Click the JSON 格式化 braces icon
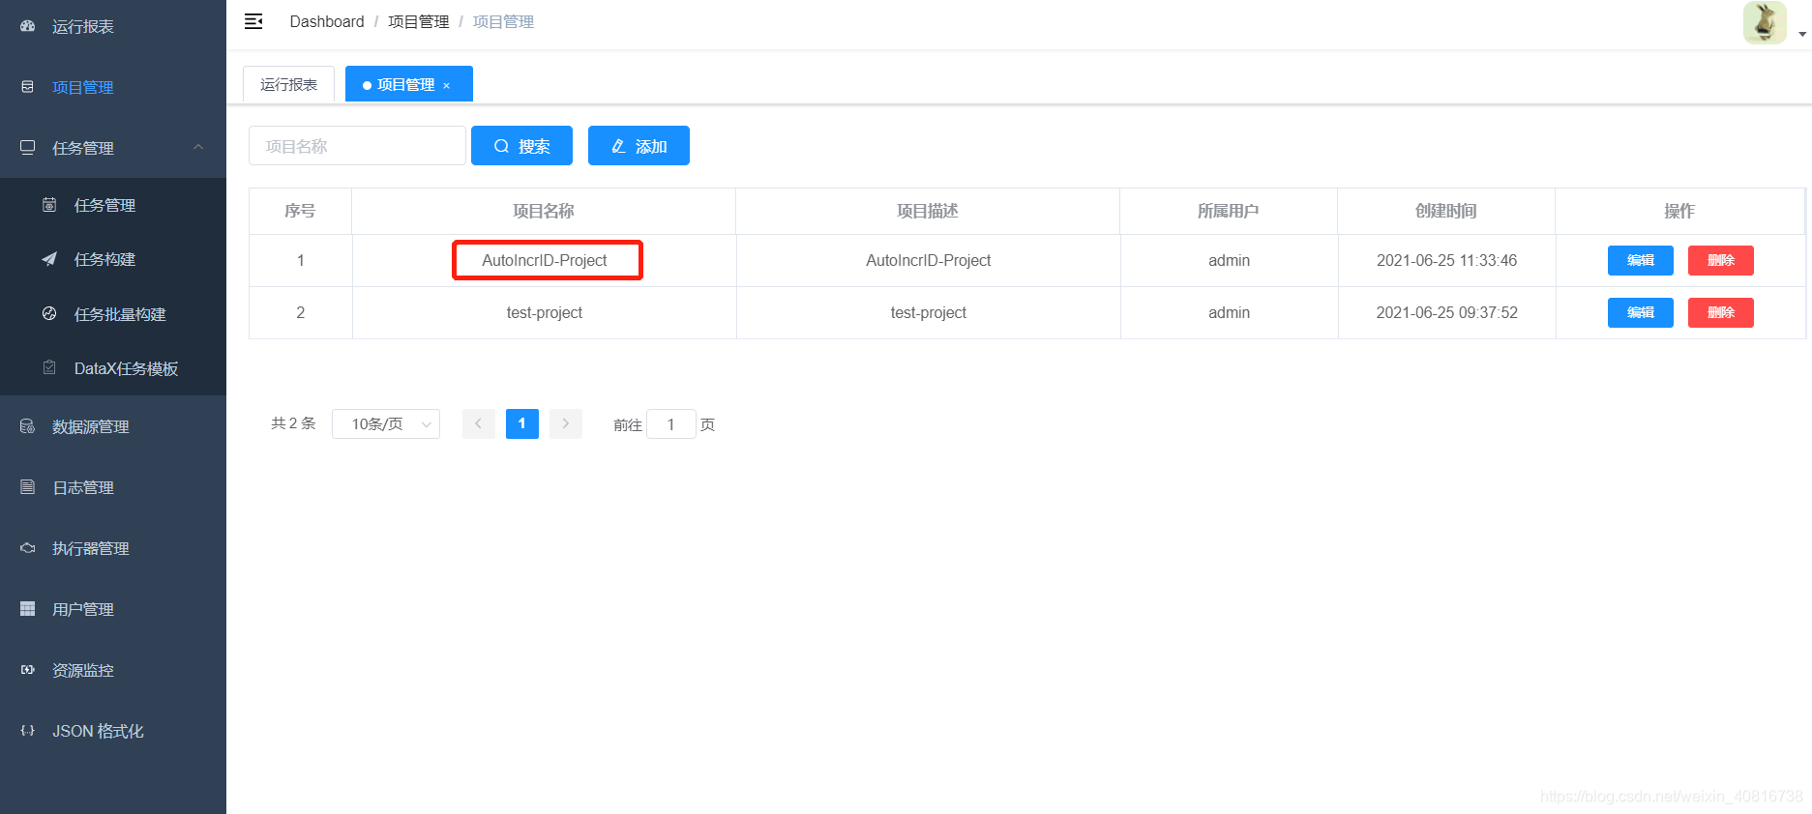1812x814 pixels. point(28,730)
